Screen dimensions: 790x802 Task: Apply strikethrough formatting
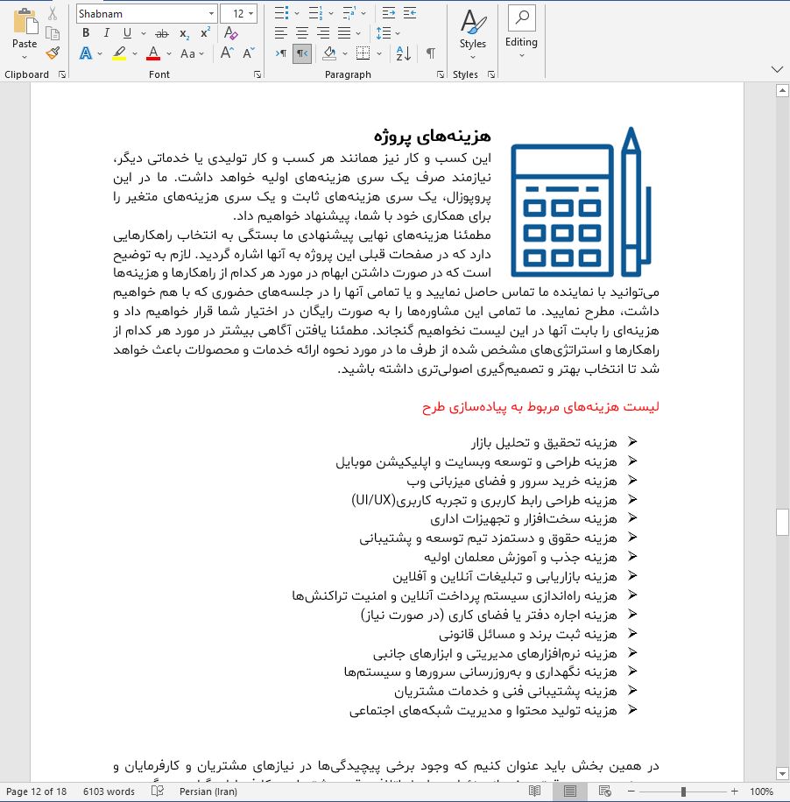click(x=161, y=33)
